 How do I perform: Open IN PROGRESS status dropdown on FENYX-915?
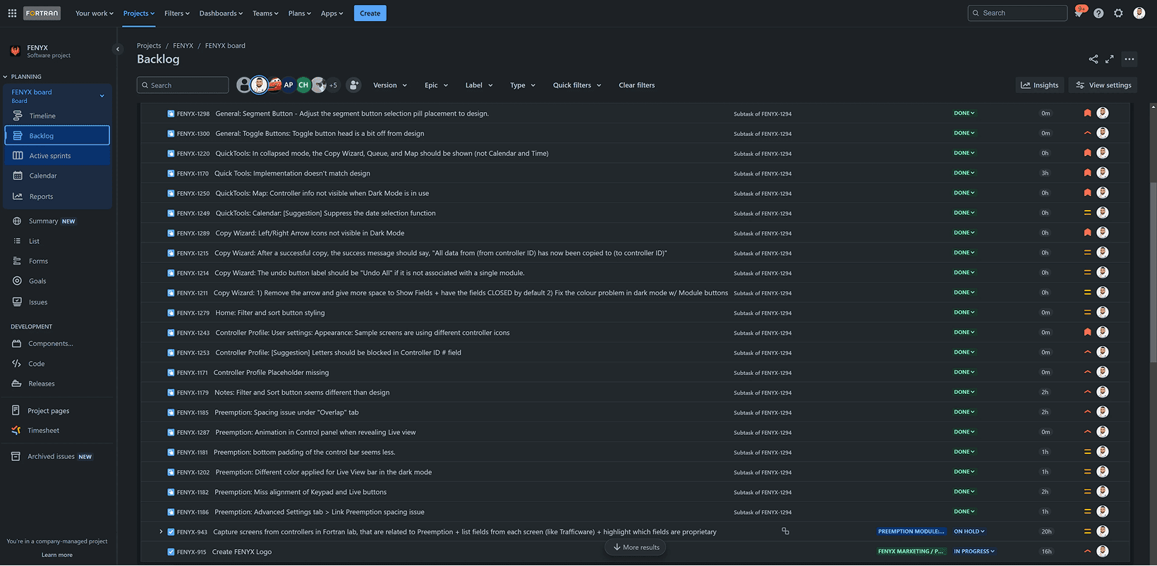pos(974,551)
